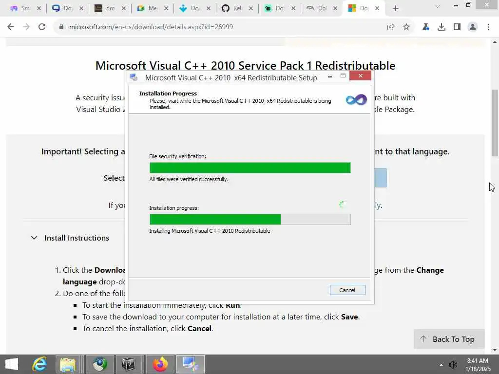Click the browser forward arrow
The width and height of the screenshot is (499, 374).
pyautogui.click(x=26, y=27)
